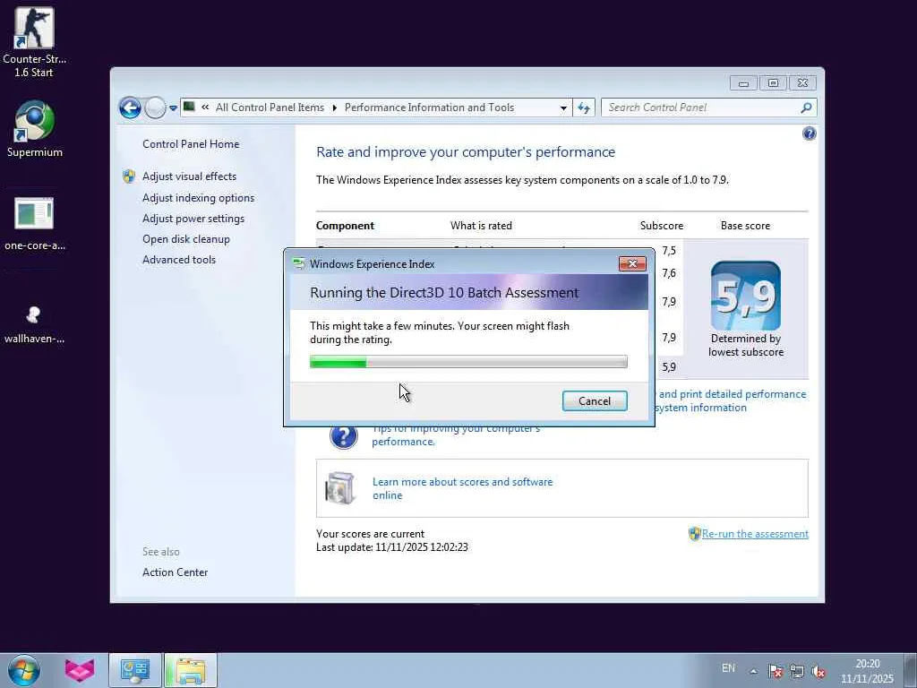
Task: Open the pink cat taskbar app
Action: pos(80,670)
